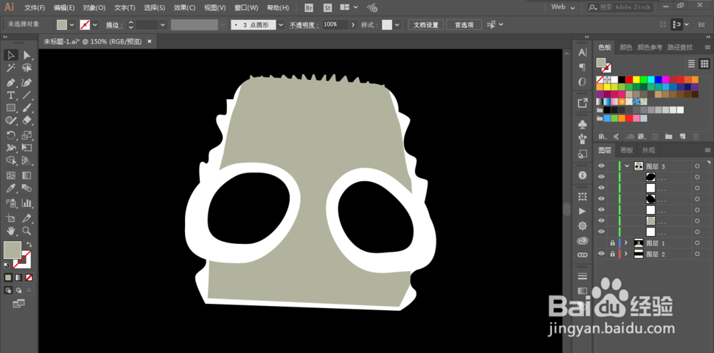714x353 pixels.
Task: Select the Magic Wand tool
Action: click(11, 68)
